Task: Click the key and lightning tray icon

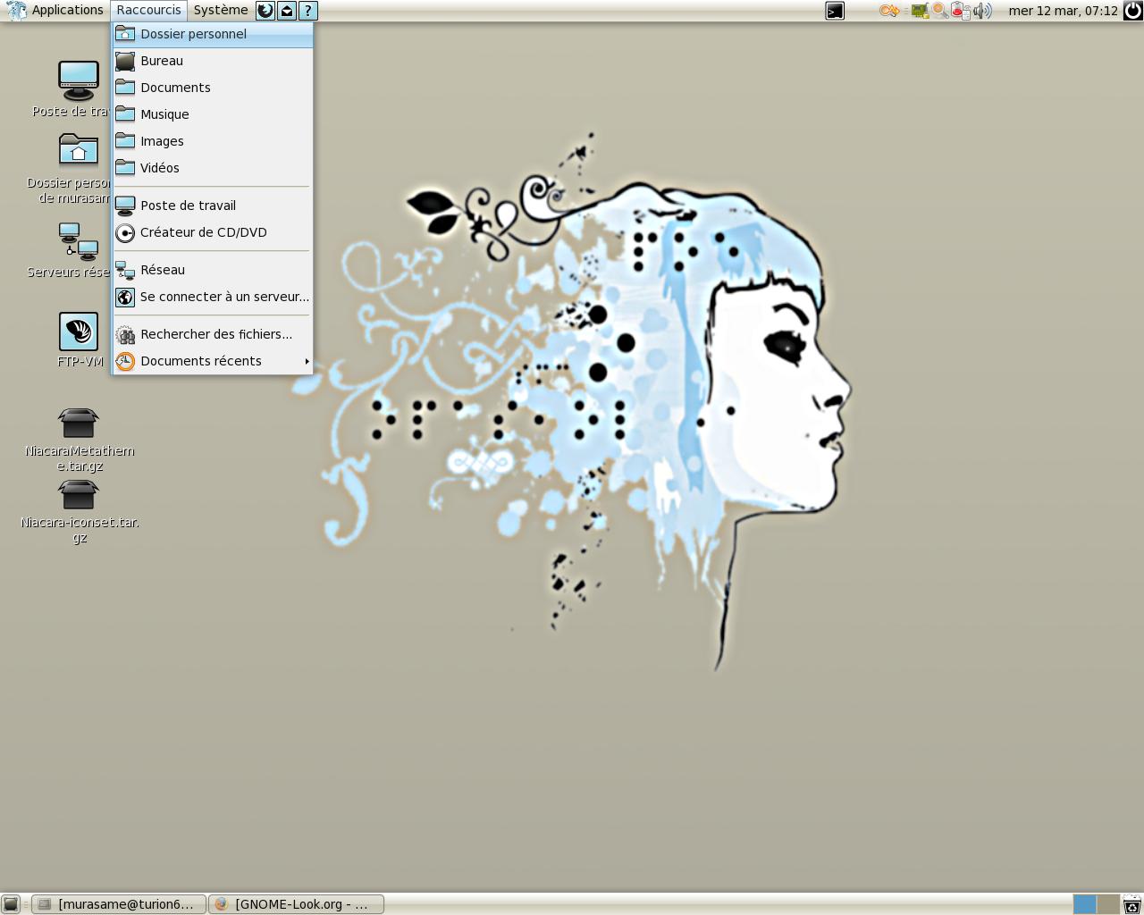Action: point(889,11)
